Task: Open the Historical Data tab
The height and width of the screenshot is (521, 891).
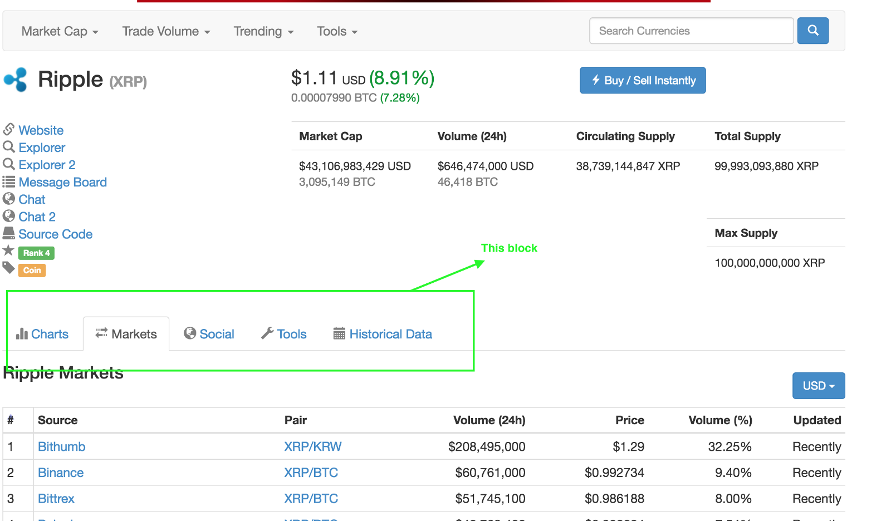Action: (x=390, y=334)
